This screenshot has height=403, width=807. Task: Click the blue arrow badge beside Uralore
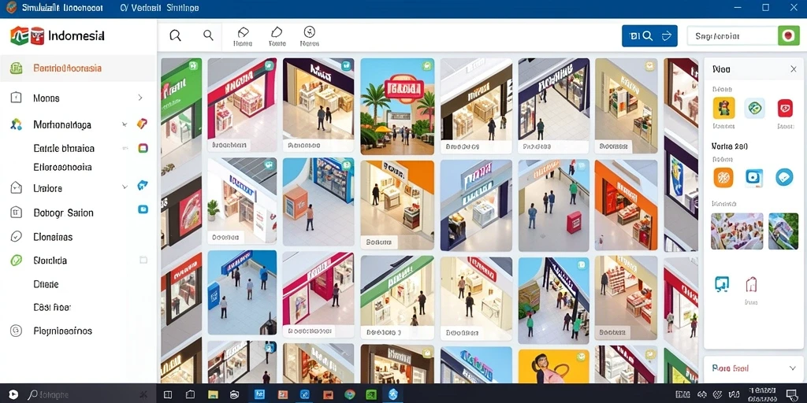[143, 186]
